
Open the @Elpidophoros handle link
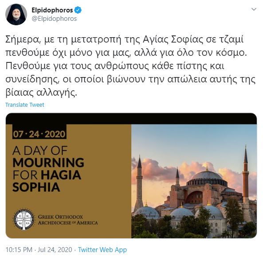pyautogui.click(x=54, y=19)
